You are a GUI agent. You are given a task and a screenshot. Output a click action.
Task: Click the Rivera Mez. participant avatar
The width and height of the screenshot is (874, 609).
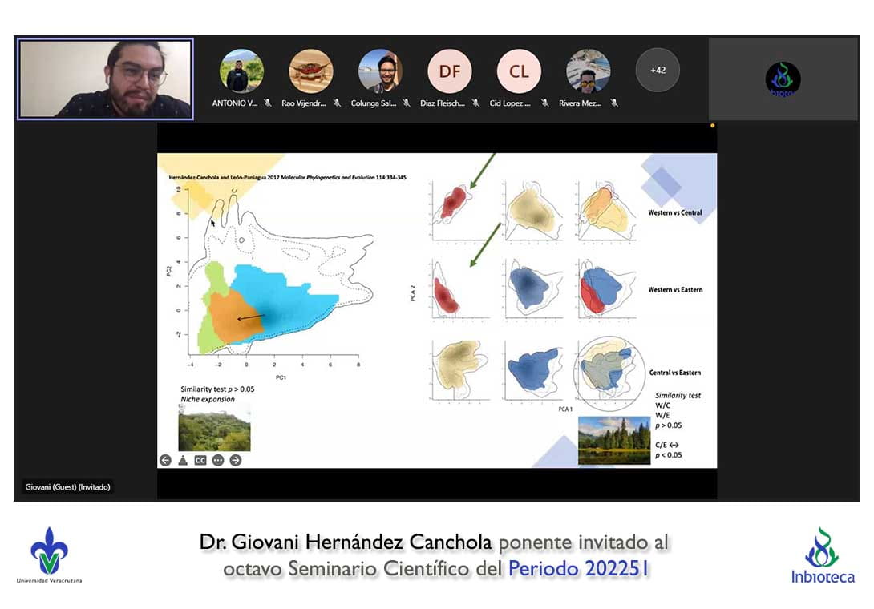coord(589,71)
